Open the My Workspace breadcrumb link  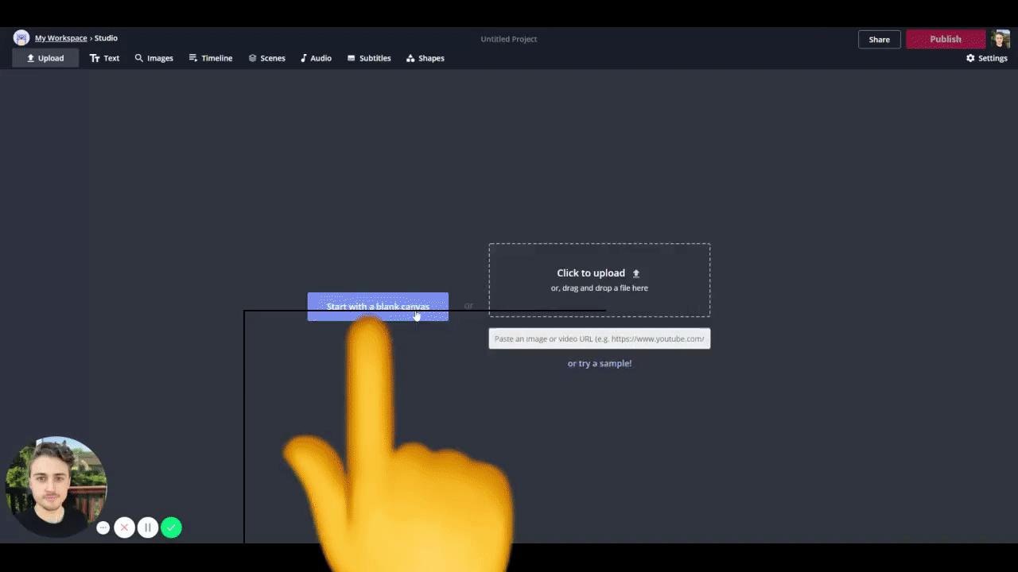60,38
